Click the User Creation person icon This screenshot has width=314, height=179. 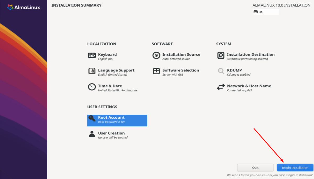(92, 134)
